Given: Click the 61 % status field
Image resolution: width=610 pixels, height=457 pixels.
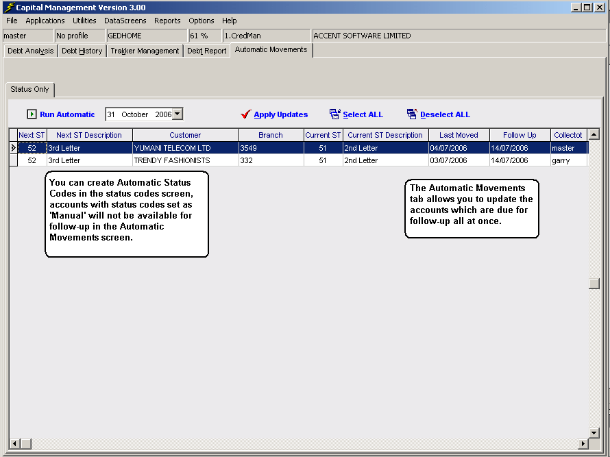Looking at the screenshot, I should pyautogui.click(x=205, y=36).
